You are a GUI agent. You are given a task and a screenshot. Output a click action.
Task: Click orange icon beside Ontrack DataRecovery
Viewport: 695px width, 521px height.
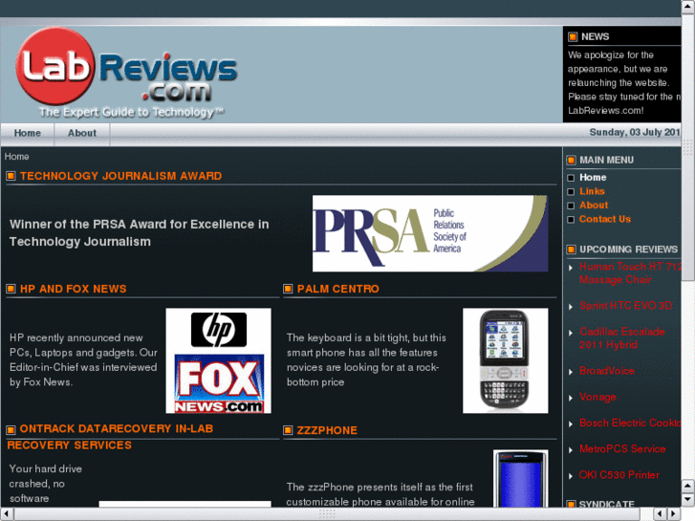[x=11, y=429]
